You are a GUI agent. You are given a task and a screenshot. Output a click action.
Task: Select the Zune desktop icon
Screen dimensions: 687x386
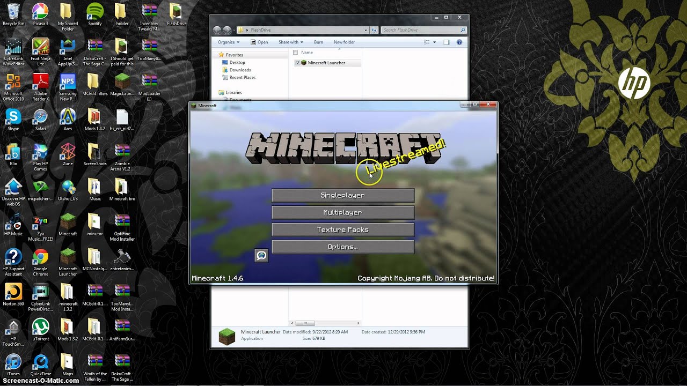(x=68, y=154)
